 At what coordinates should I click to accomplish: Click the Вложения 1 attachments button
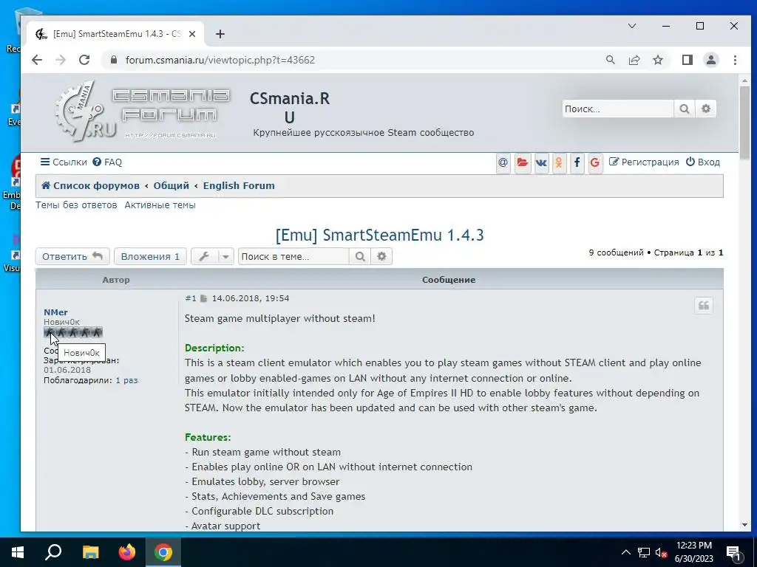150,256
